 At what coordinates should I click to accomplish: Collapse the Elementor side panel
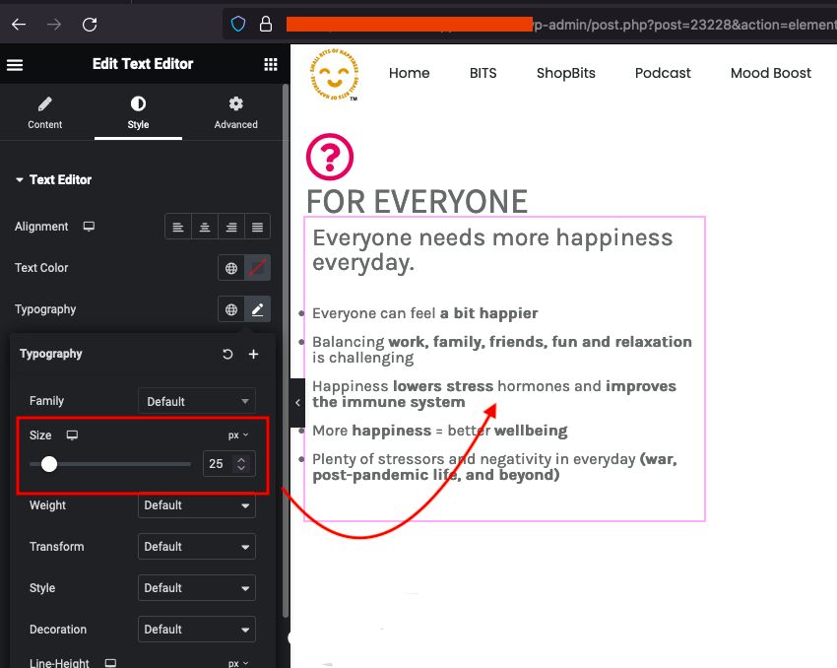[x=297, y=403]
